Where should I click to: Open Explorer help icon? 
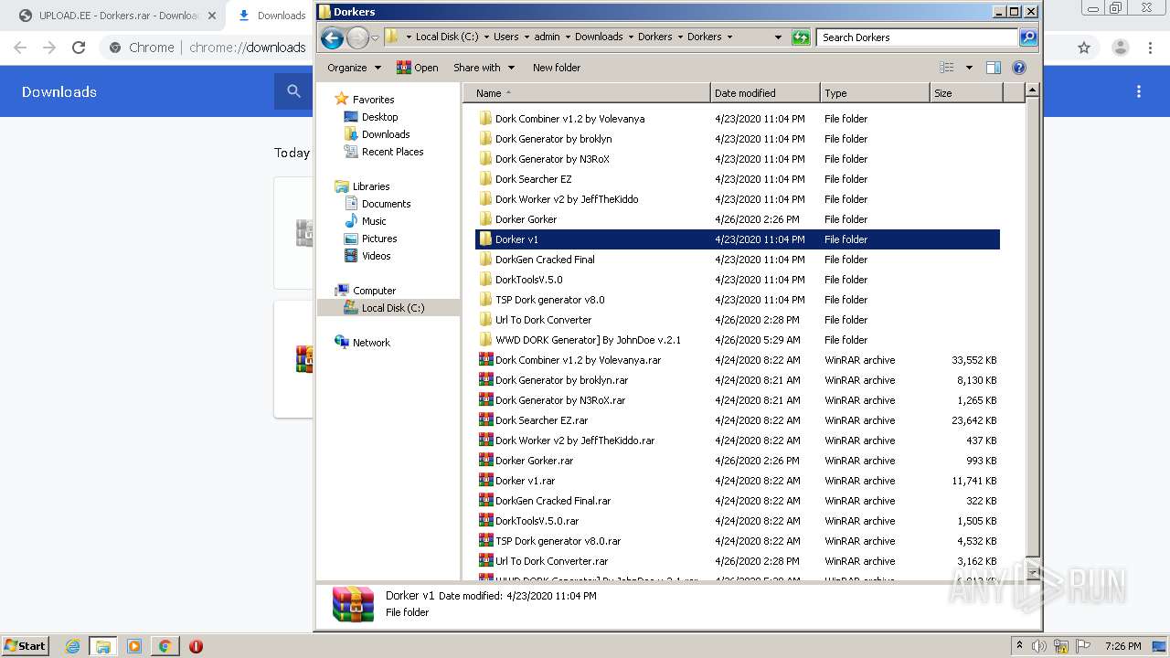click(x=1019, y=68)
